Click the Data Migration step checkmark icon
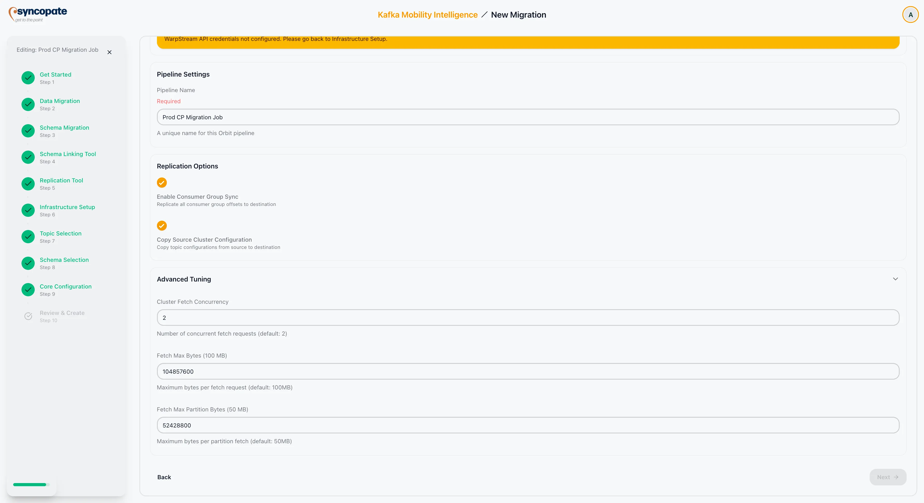The width and height of the screenshot is (924, 503). click(x=28, y=104)
